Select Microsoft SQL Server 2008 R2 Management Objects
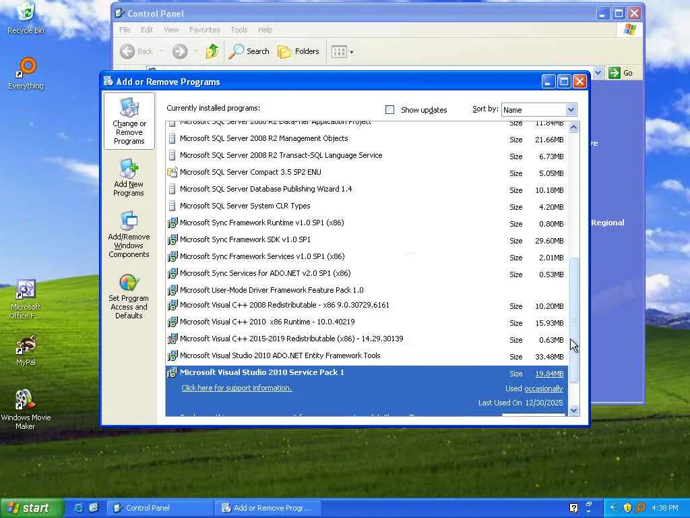The width and height of the screenshot is (690, 518). (x=366, y=139)
